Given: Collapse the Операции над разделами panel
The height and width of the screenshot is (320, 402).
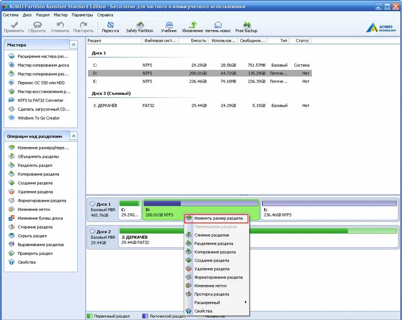Looking at the screenshot, I should click(73, 136).
